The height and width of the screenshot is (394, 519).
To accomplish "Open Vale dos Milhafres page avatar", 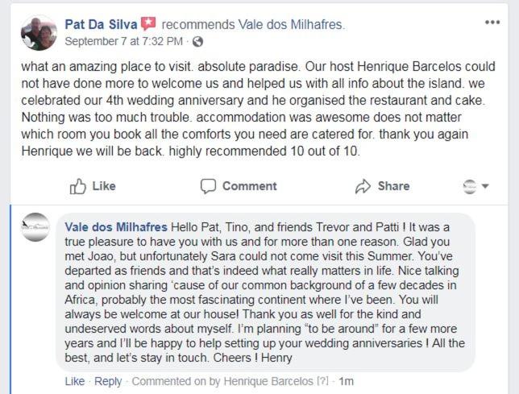I will pyautogui.click(x=35, y=227).
